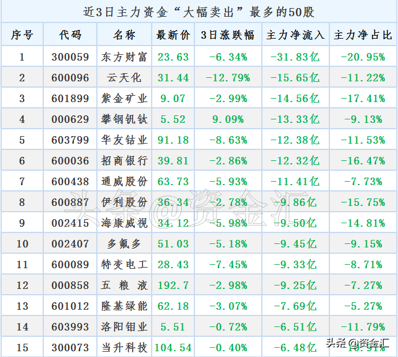Click stock code 002415 for 海康威视
The image size is (398, 357).
point(70,223)
